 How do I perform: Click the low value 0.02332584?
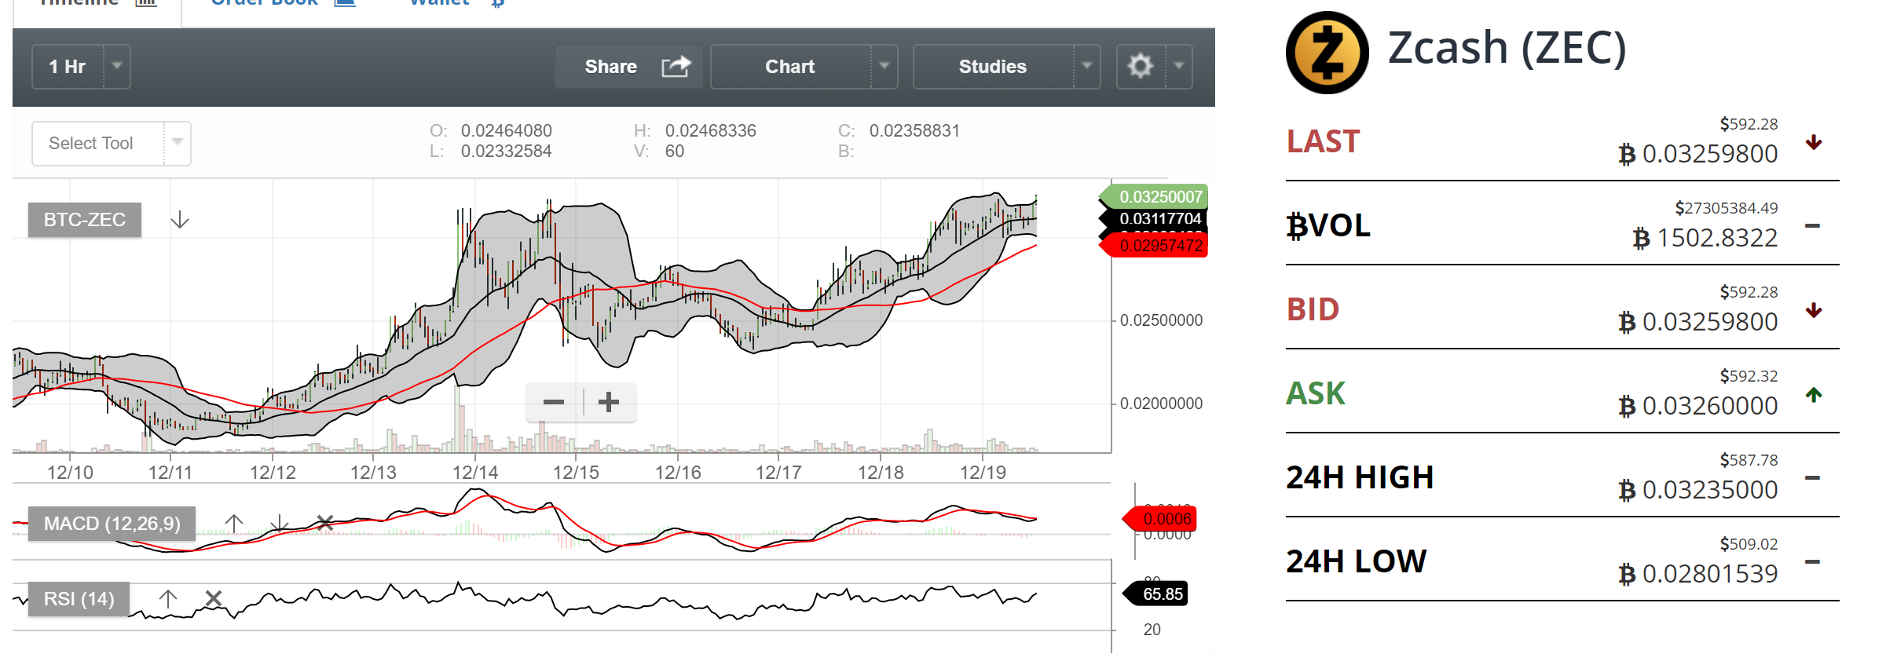click(x=507, y=151)
